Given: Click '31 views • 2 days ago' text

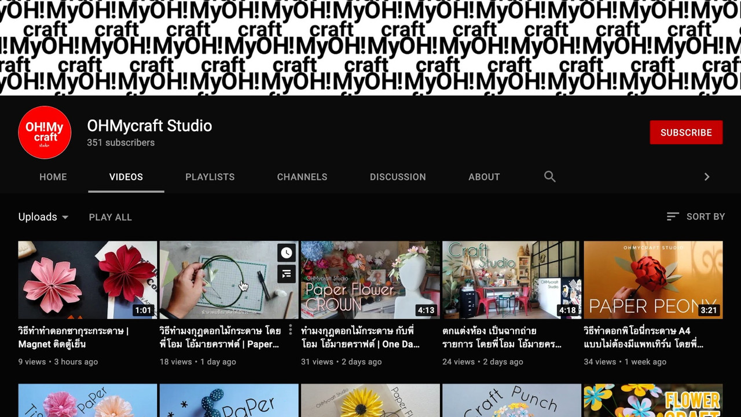Looking at the screenshot, I should pyautogui.click(x=342, y=361).
